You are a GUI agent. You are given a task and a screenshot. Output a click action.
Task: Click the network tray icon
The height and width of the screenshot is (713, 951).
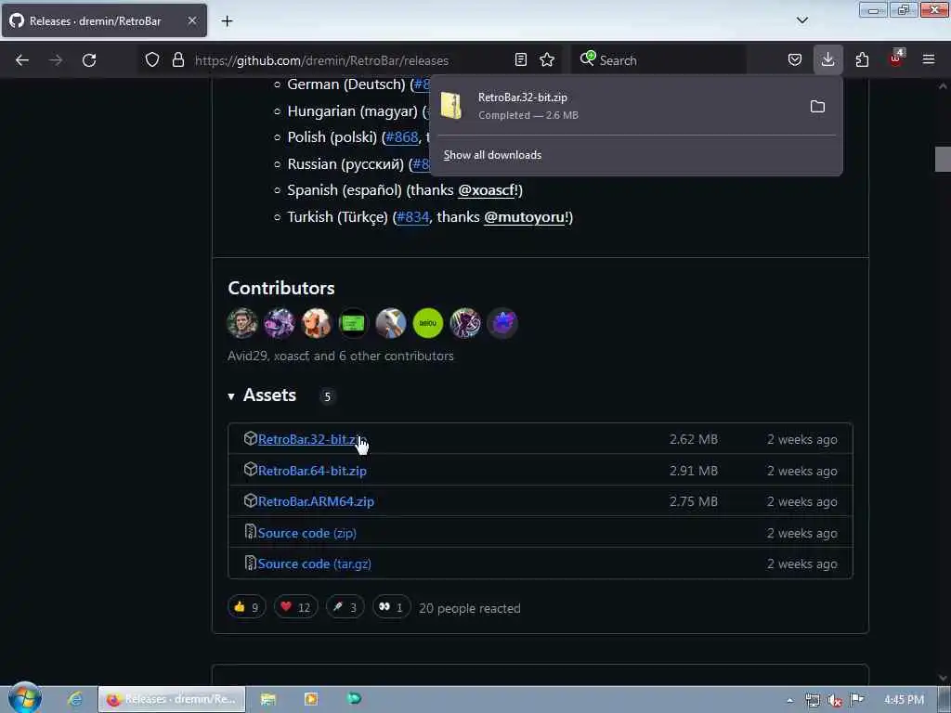click(813, 700)
